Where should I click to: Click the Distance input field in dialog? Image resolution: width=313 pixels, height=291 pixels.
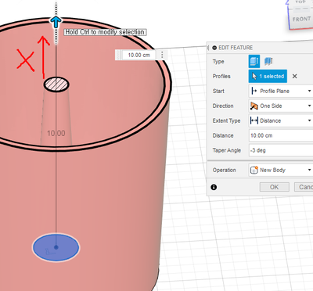(281, 135)
